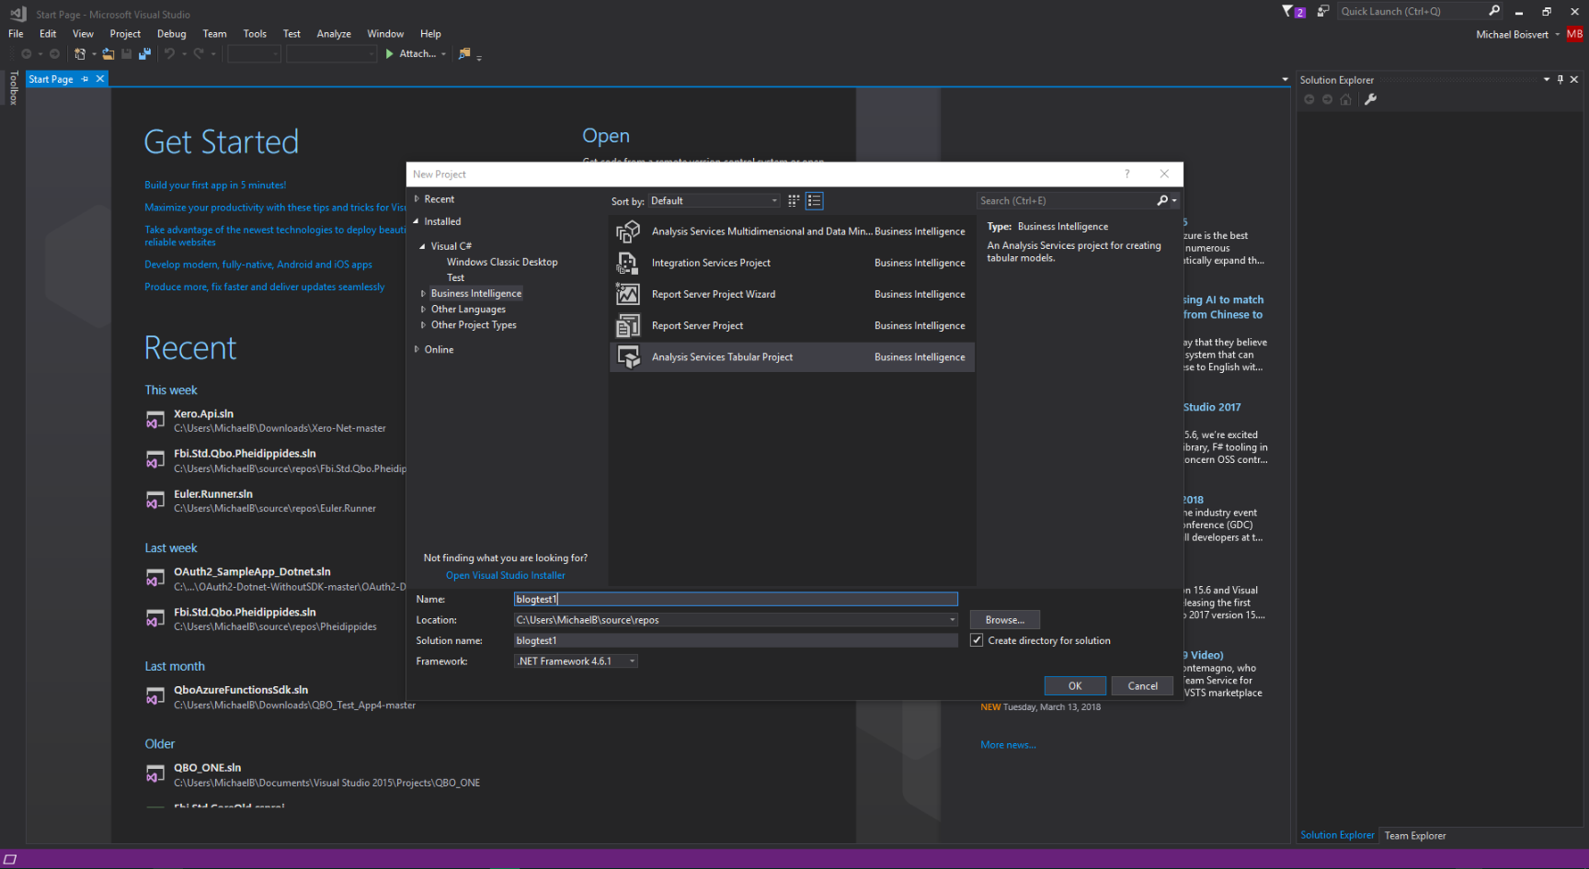Click the Browse... button

point(1005,620)
